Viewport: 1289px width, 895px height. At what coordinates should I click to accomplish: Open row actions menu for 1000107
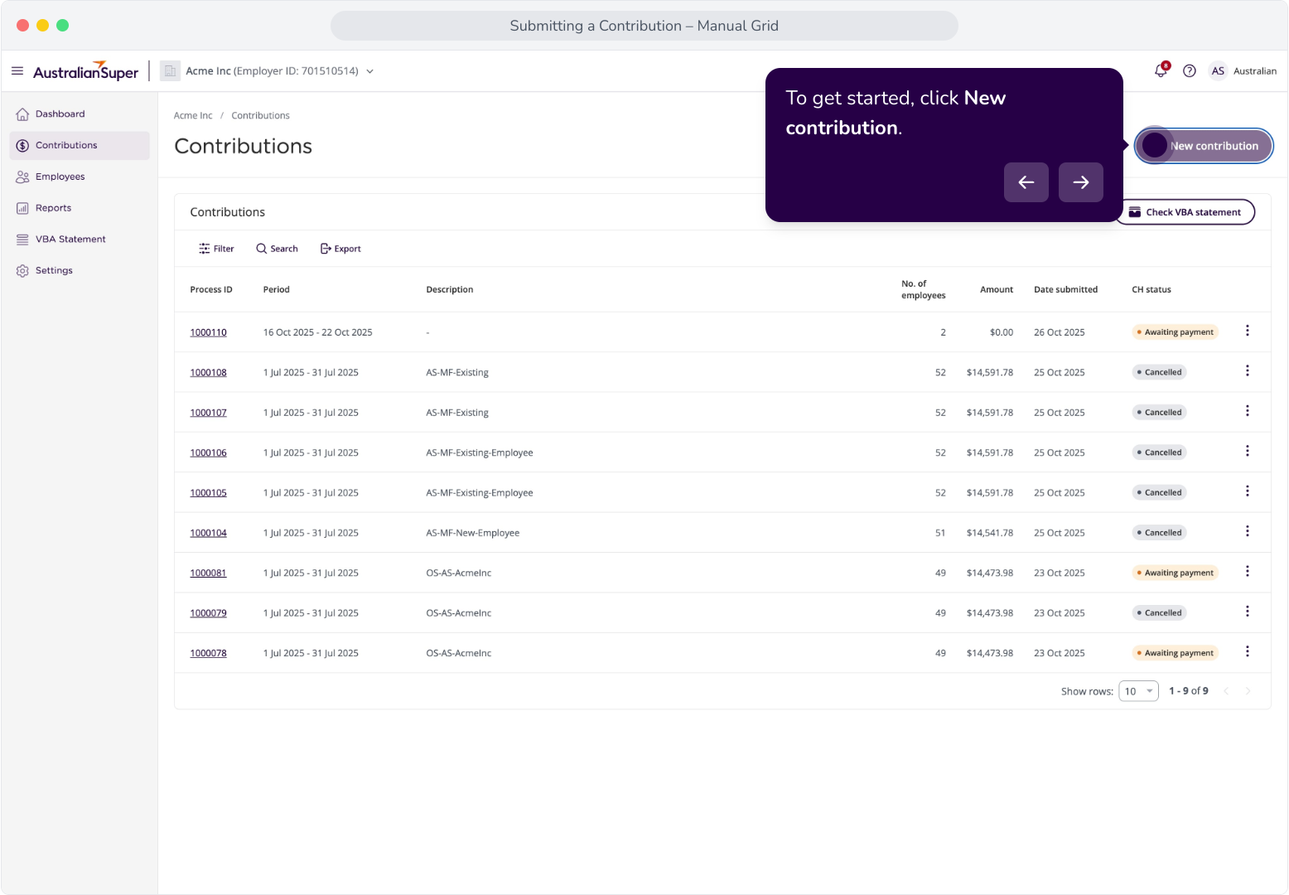(1248, 411)
